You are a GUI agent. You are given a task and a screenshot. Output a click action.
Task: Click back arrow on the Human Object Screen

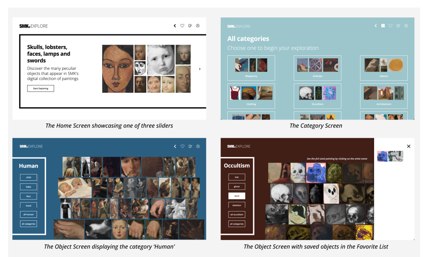point(175,146)
